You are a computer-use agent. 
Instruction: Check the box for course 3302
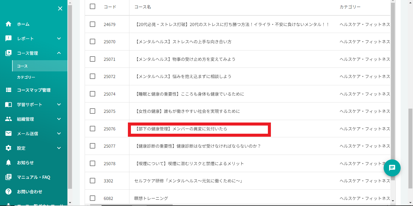point(93,181)
